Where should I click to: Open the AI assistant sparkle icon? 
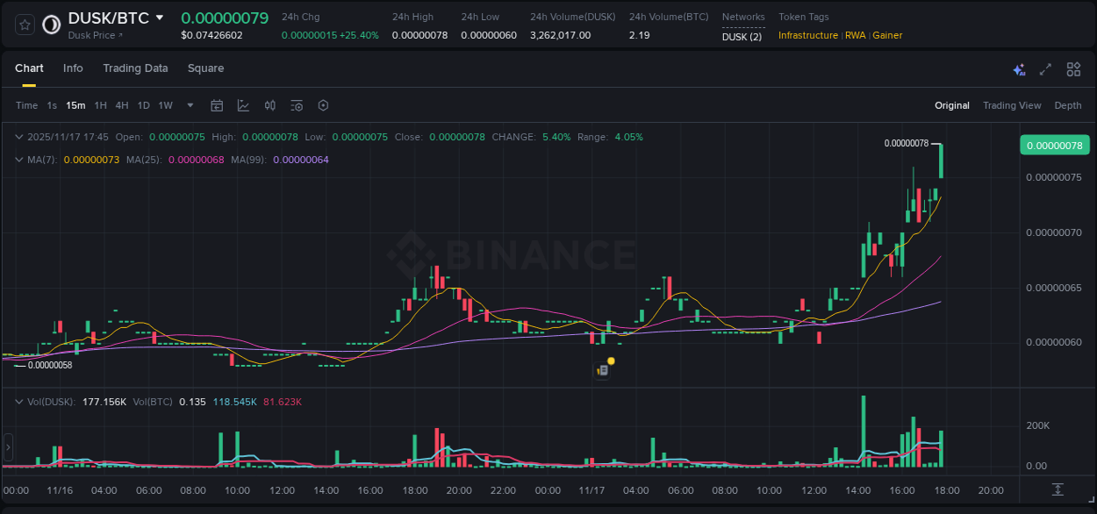click(1018, 69)
